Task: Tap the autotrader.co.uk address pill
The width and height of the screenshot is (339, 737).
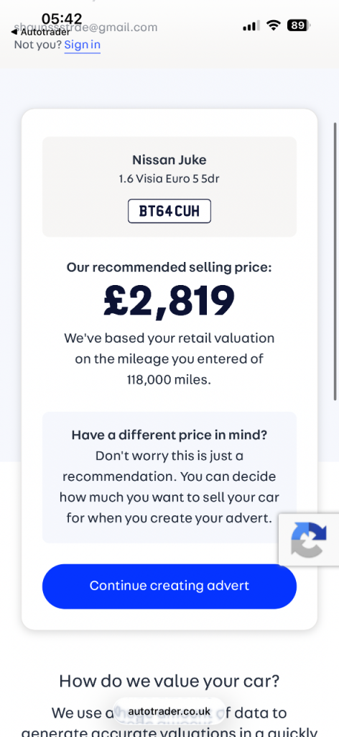Action: coord(169,711)
